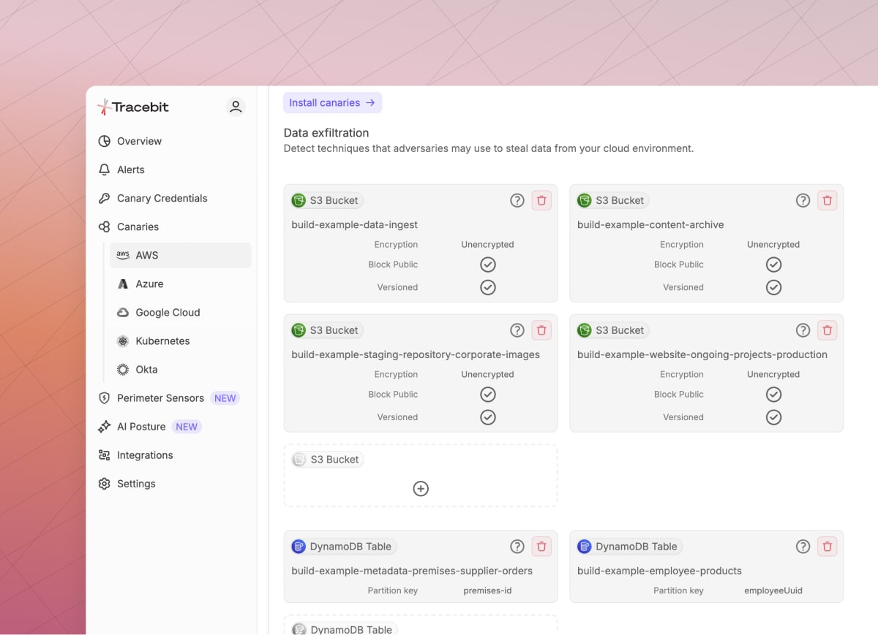The image size is (878, 635).
Task: Click Block Public checkmark for website-ongoing-projects-production
Action: pyautogui.click(x=773, y=395)
